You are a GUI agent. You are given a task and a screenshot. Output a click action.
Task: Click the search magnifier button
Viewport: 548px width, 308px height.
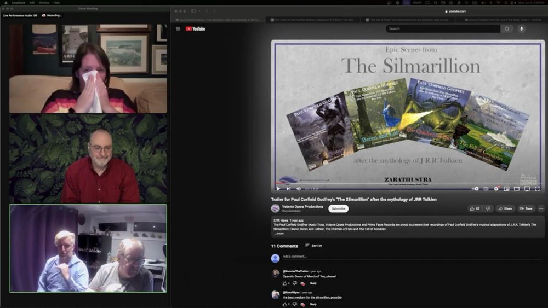507,28
